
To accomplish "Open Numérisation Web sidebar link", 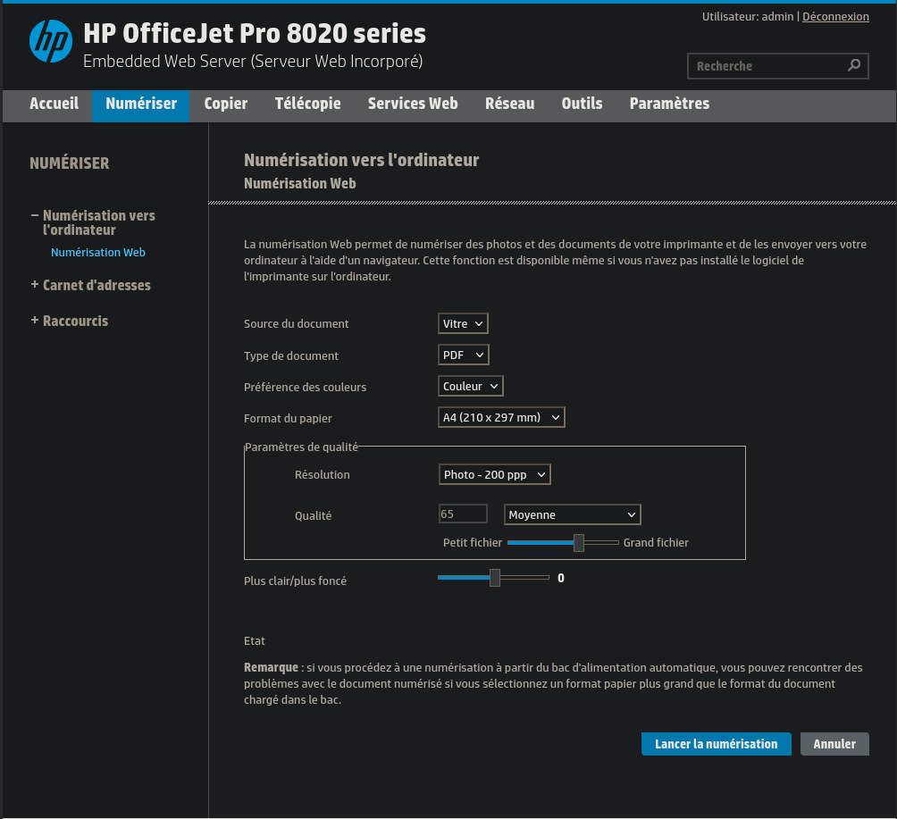I will [97, 252].
